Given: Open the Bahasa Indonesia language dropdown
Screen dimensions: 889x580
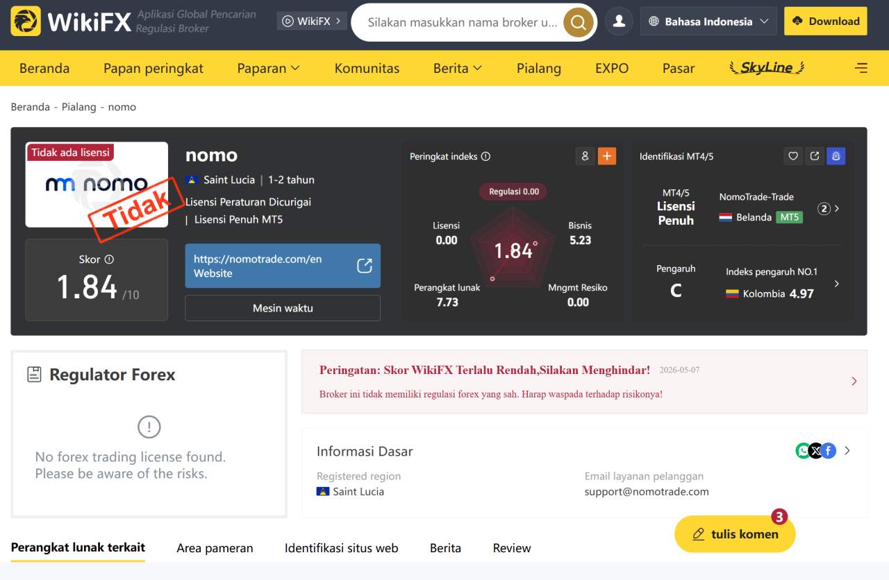Looking at the screenshot, I should [x=708, y=22].
